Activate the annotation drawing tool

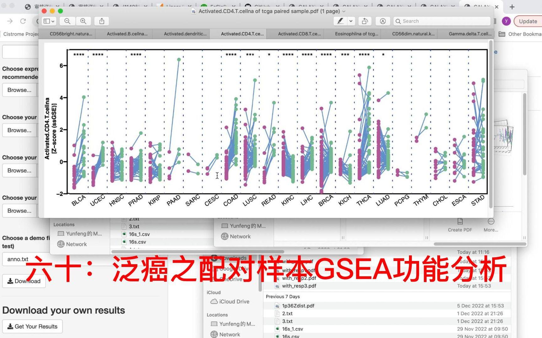(x=383, y=21)
